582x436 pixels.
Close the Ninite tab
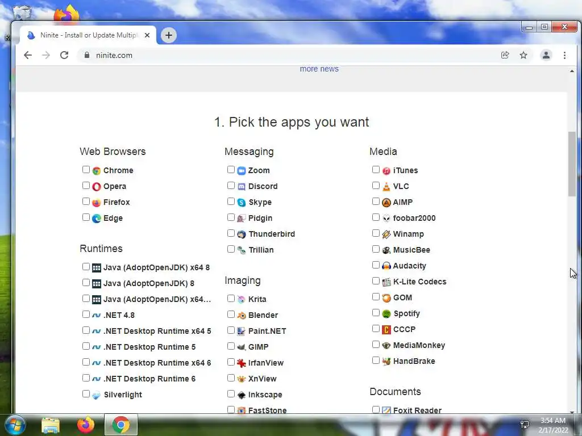click(x=147, y=35)
